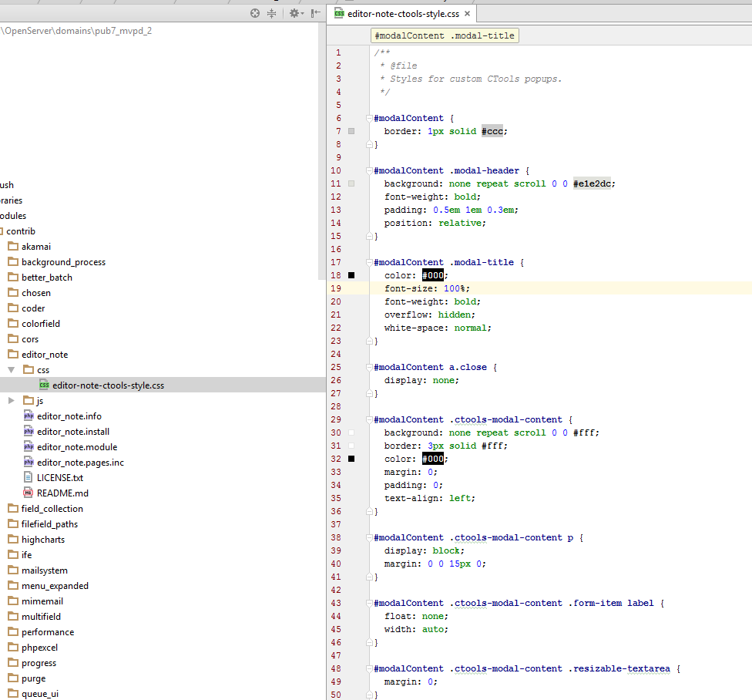The image size is (752, 700).
Task: Click the Hide project panel icon
Action: point(315,13)
